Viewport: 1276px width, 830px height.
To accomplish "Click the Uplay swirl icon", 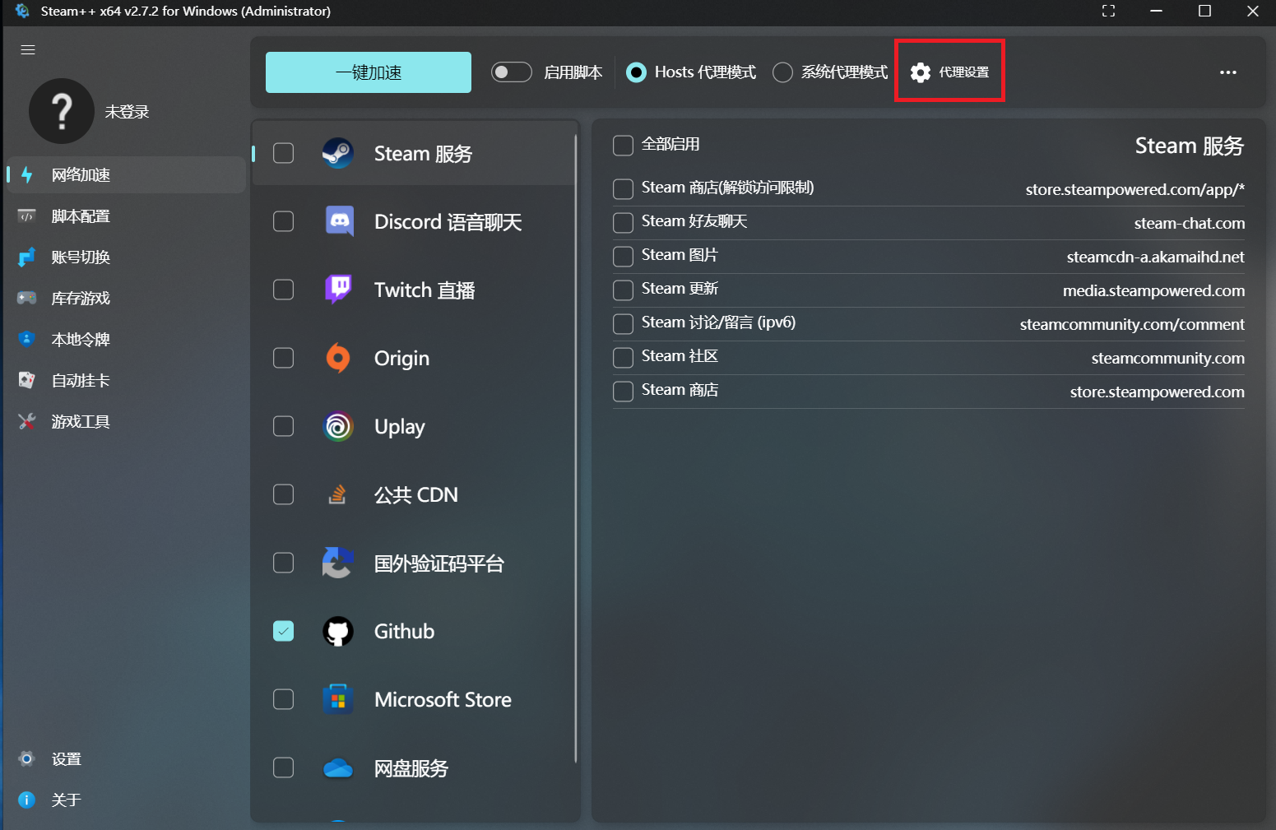I will point(338,426).
